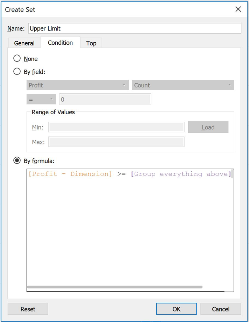The height and width of the screenshot is (322, 249).
Task: Click the Load button for range values
Action: coord(208,127)
